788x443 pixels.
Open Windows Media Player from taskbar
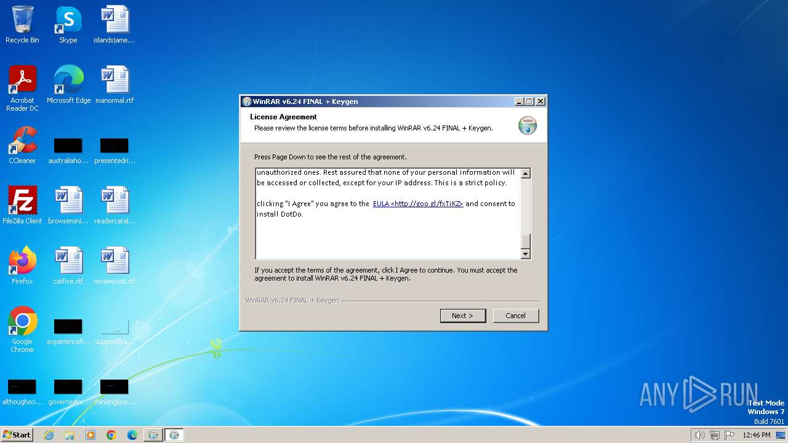point(90,435)
